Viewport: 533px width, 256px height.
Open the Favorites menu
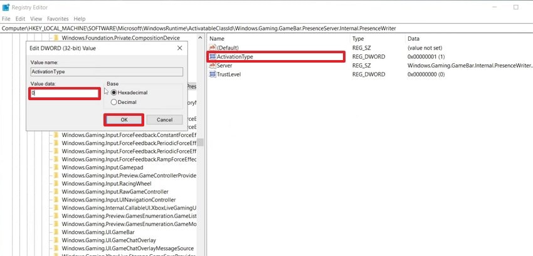(x=58, y=19)
